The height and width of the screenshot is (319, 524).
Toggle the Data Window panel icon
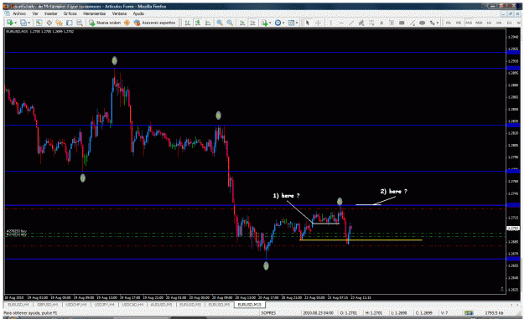49,23
